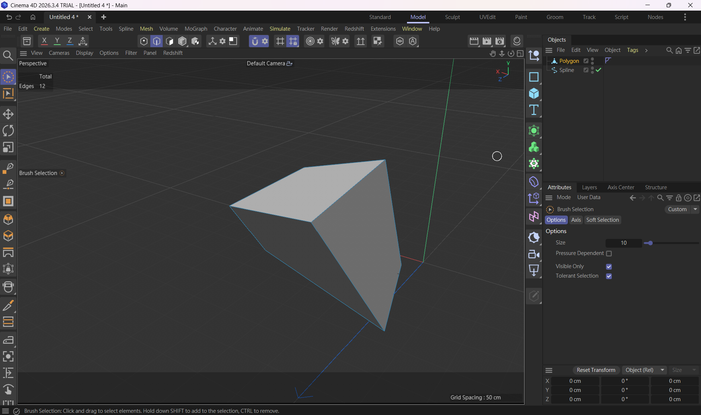The image size is (701, 415).
Task: Add a new project tab with plus
Action: pos(103,17)
